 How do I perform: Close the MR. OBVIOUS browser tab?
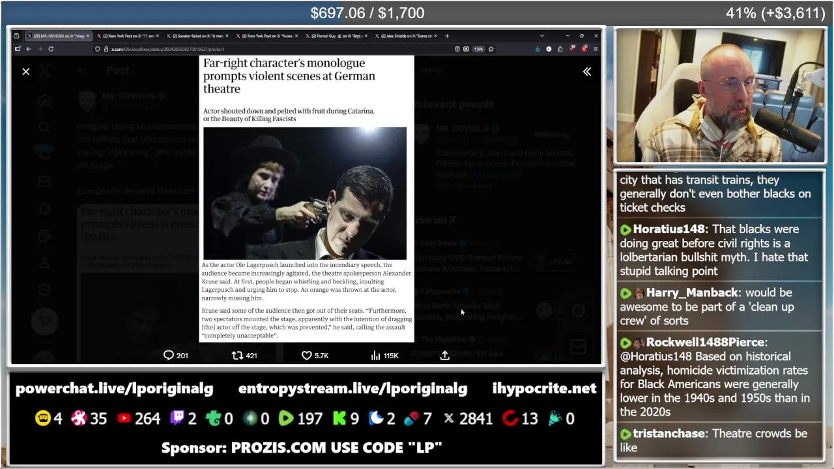point(88,36)
